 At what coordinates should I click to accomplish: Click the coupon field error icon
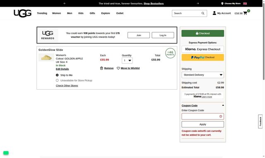[x=221, y=117]
